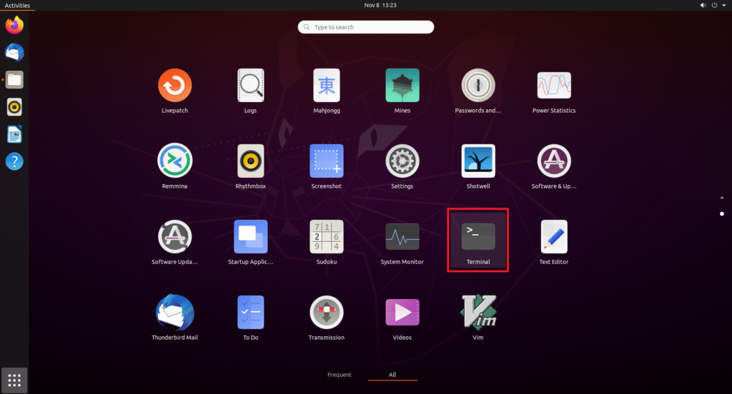The image size is (732, 394).
Task: Open the Mahjongg game
Action: (x=326, y=91)
